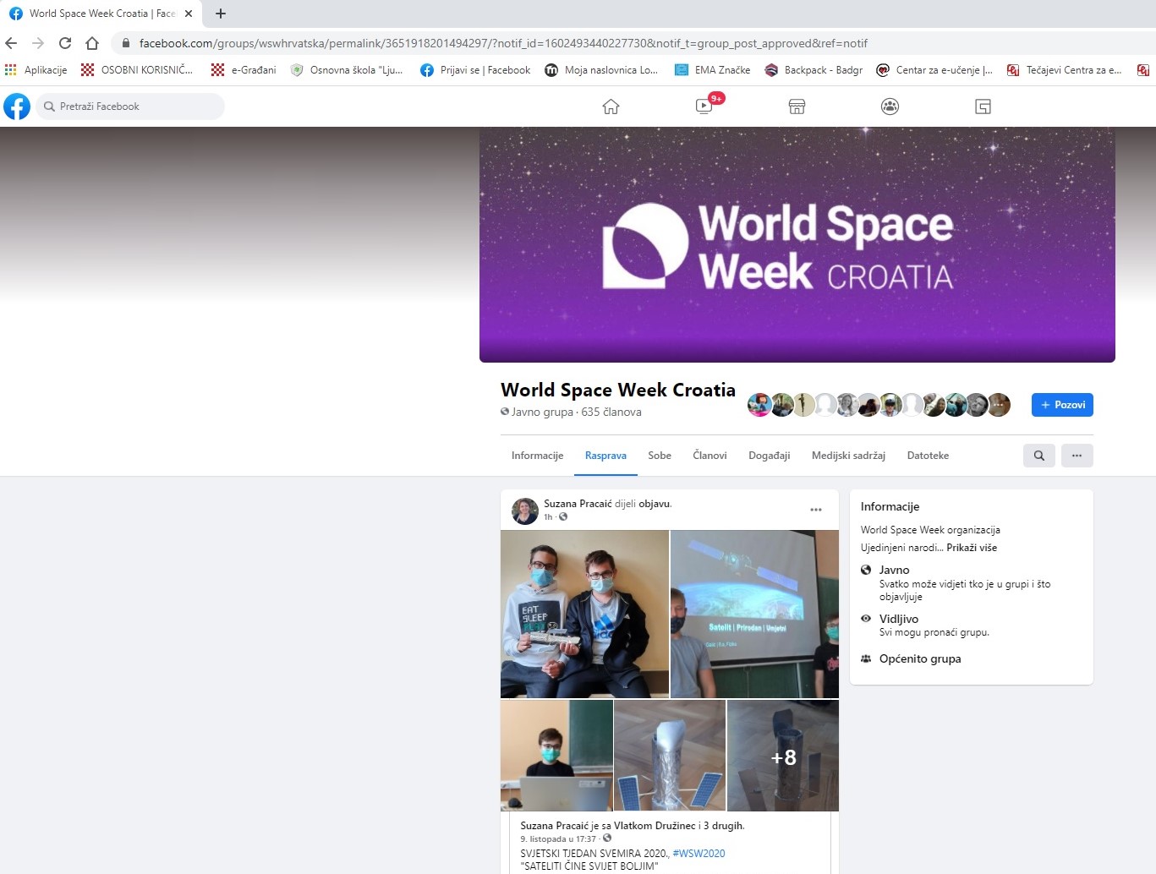This screenshot has width=1156, height=874.
Task: Close the World Space Week Croatia tab
Action: pyautogui.click(x=189, y=14)
